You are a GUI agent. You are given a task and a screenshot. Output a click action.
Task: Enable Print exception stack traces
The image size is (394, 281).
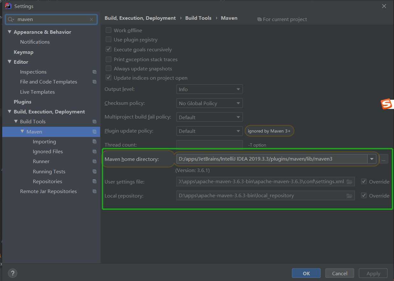tap(108, 59)
